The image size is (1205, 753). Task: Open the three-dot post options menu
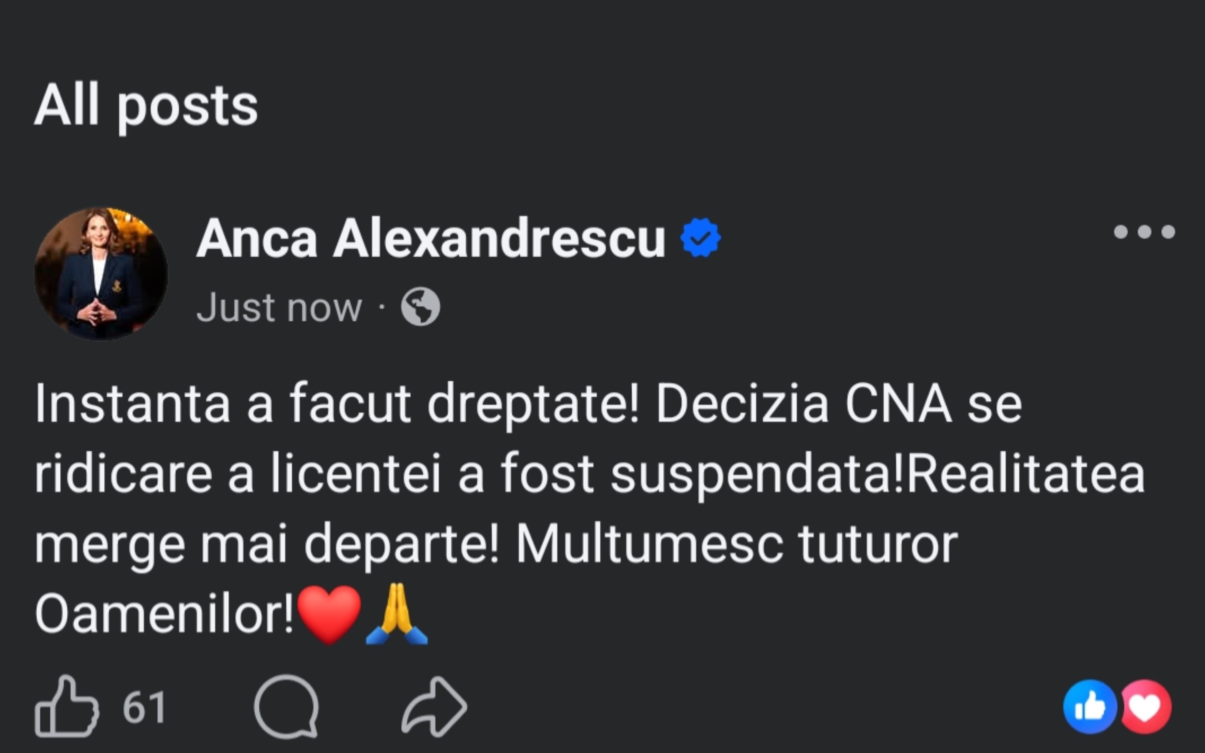[x=1144, y=232]
